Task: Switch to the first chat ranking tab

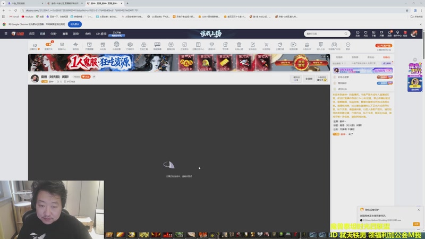Action: pos(339,57)
